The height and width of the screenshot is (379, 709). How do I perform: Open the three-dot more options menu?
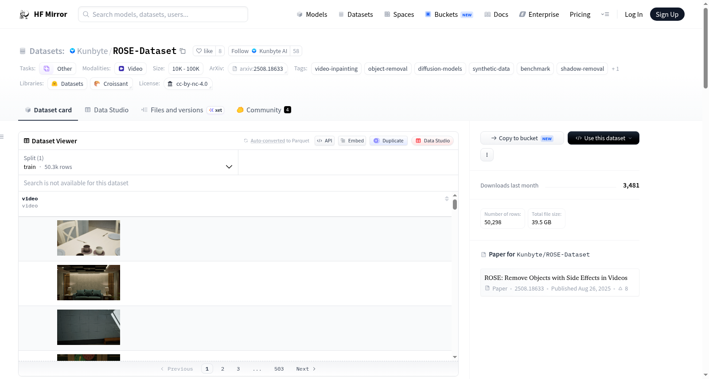[x=487, y=155]
